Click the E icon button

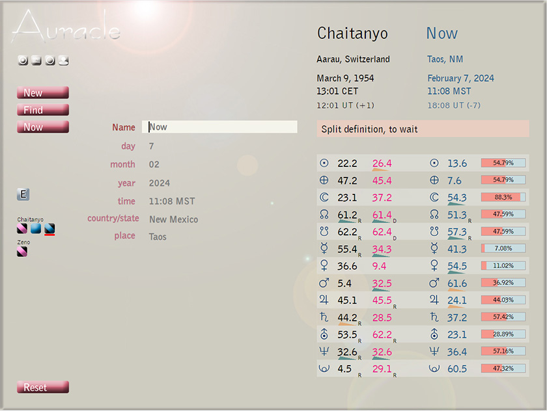pyautogui.click(x=23, y=194)
